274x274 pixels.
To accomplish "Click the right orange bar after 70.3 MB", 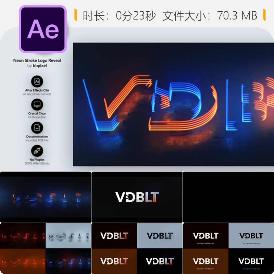I will pos(264,15).
